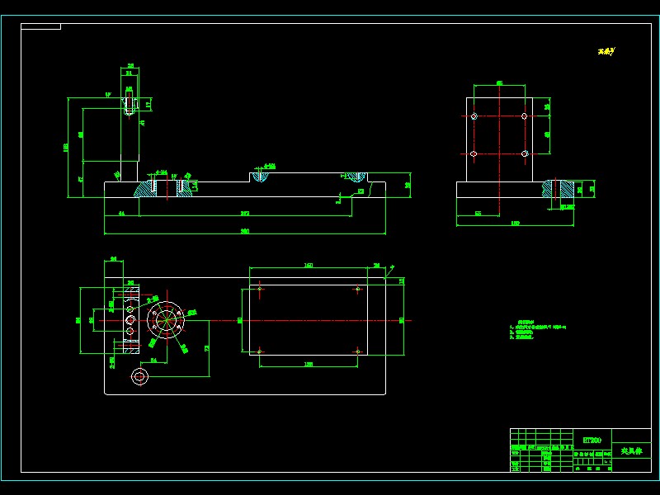Image resolution: width=660 pixels, height=495 pixels.
Task: Click the green technical requirements notes block
Action: click(x=538, y=329)
